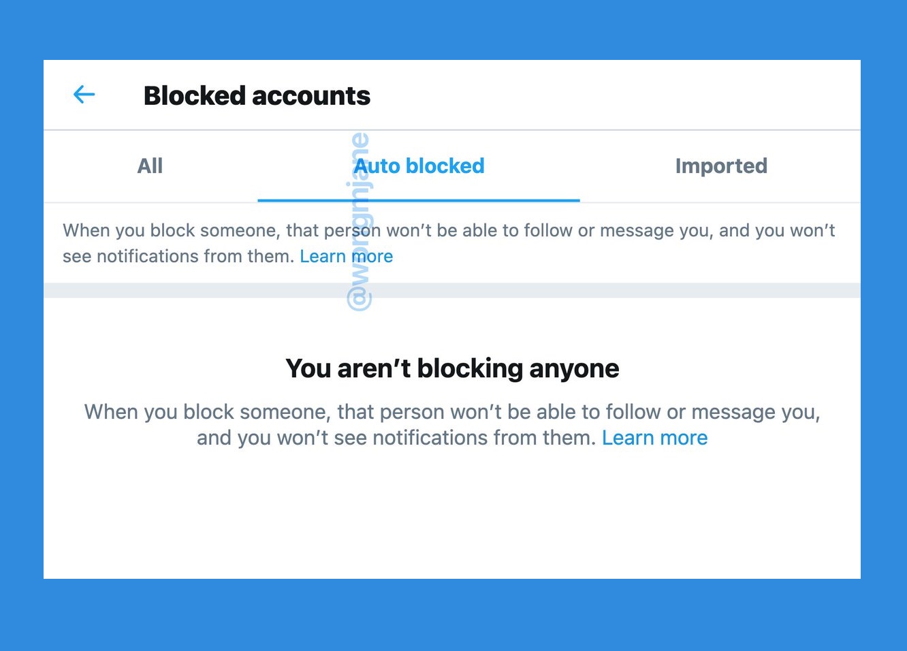Screen dimensions: 907x651
Task: Select the Auto blocked tab
Action: coord(419,165)
